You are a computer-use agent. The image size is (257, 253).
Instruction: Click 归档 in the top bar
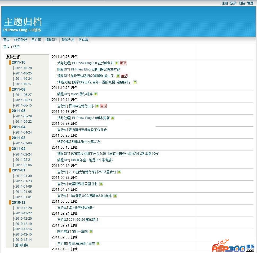[242, 3]
